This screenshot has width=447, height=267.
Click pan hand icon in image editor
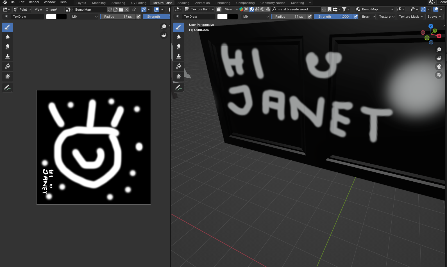tap(164, 35)
